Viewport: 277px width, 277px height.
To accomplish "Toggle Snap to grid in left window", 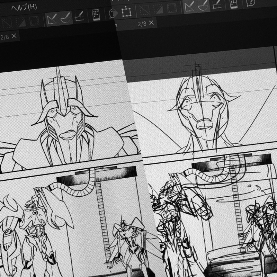I will [79, 16].
